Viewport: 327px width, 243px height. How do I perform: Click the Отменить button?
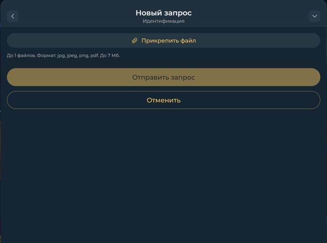click(163, 100)
